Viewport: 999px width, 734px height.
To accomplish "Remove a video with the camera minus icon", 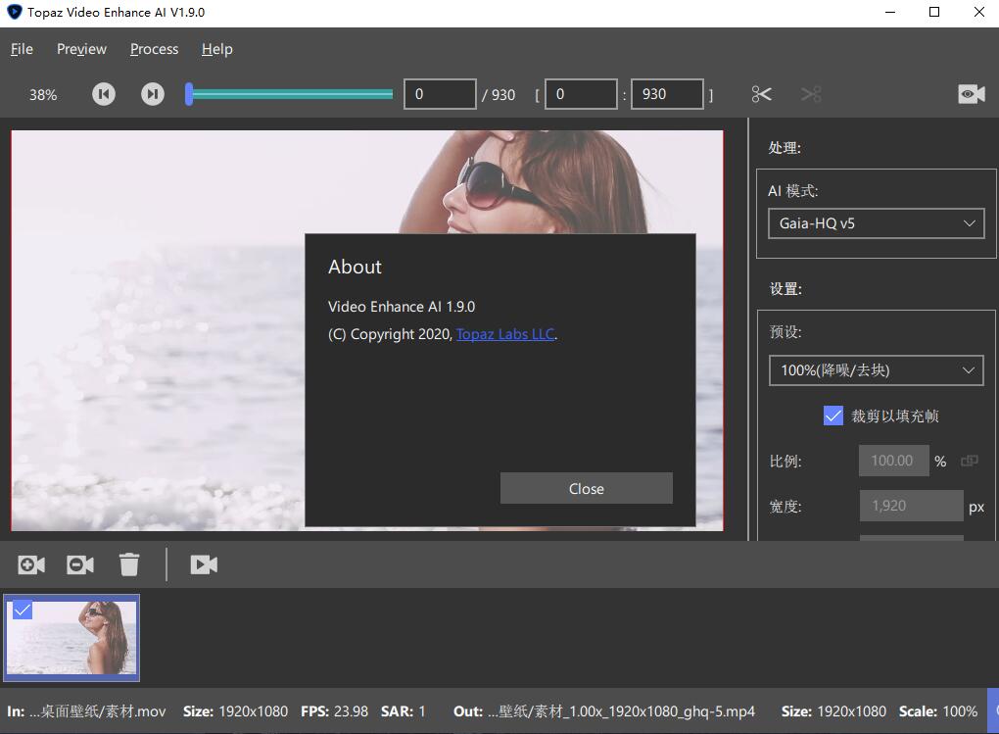I will (80, 564).
